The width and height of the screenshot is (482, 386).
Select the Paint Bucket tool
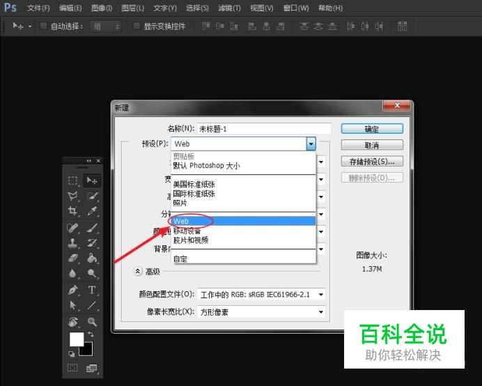point(92,258)
